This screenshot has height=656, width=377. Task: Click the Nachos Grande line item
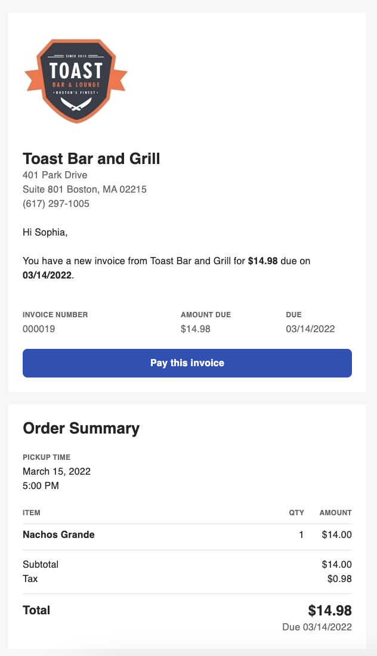58,534
